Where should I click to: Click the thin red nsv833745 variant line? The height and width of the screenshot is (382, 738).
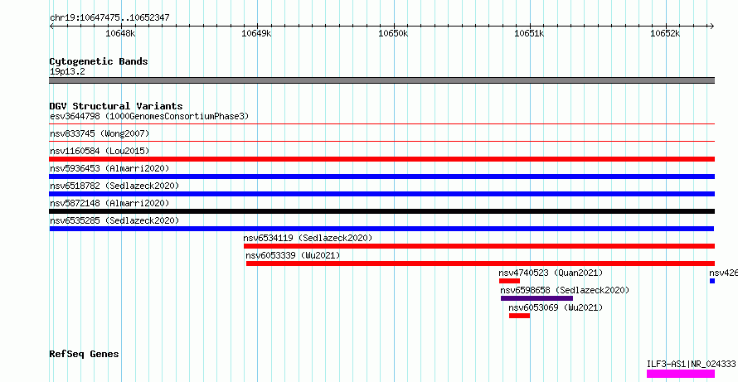tap(382, 141)
